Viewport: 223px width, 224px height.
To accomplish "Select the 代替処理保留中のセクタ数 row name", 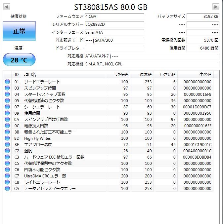I will coord(48,164).
